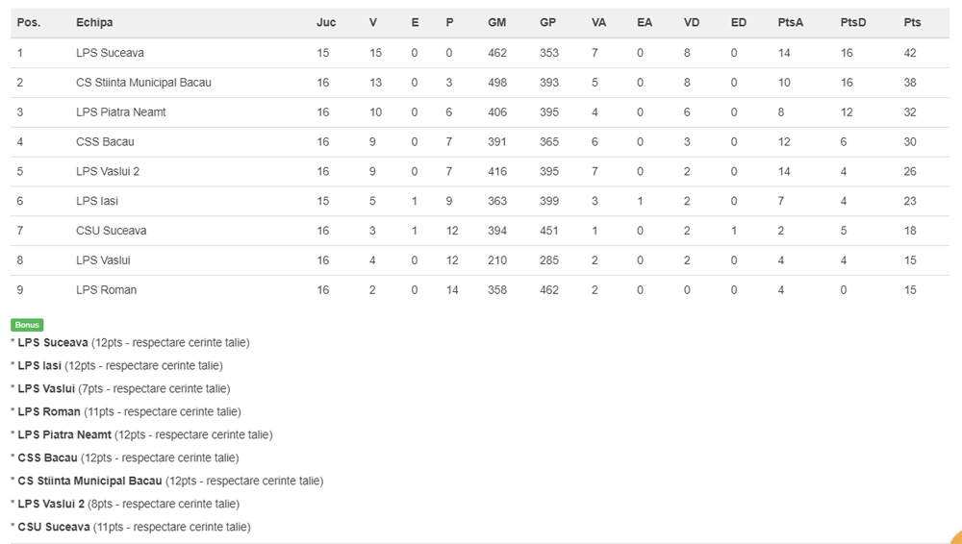962x544 pixels.
Task: Select CSU Suceava in the standings table
Action: click(x=111, y=232)
